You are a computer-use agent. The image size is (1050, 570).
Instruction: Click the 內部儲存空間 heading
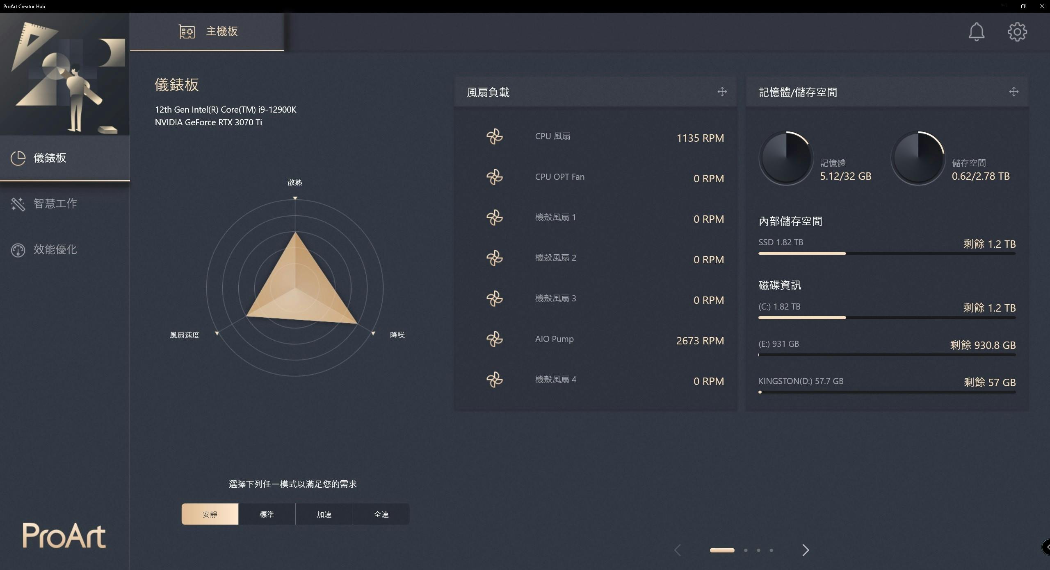790,222
